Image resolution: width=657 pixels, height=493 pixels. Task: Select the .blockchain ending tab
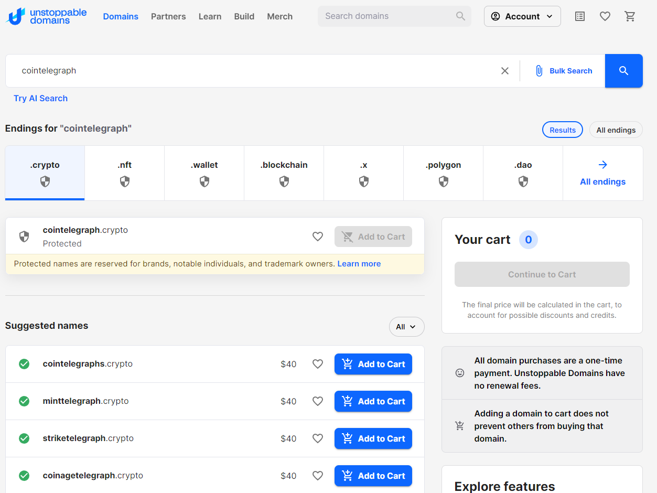pyautogui.click(x=284, y=173)
